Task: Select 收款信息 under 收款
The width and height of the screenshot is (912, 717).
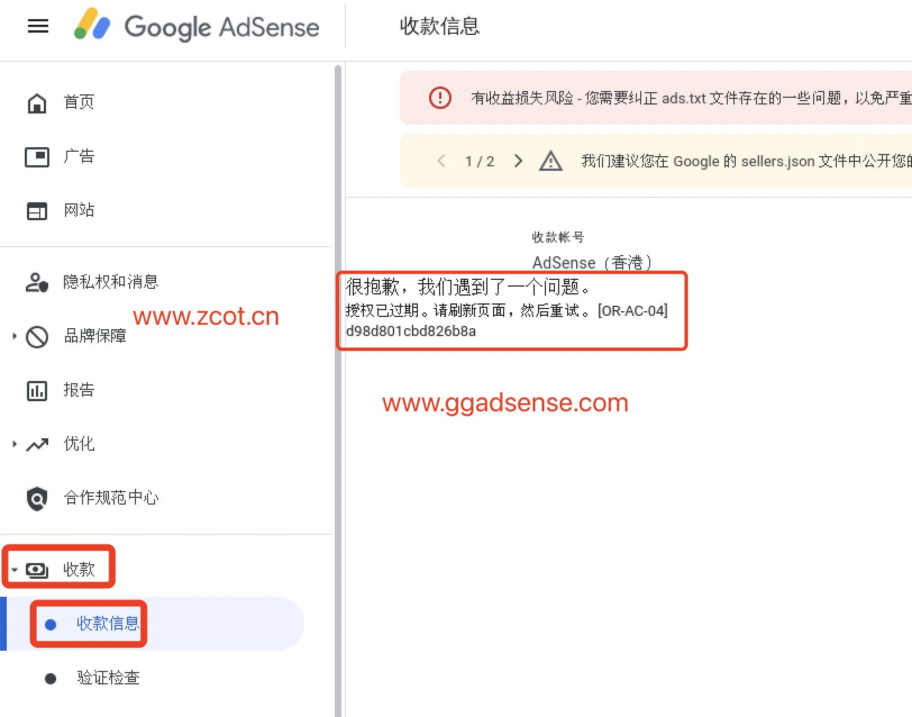Action: pyautogui.click(x=108, y=623)
